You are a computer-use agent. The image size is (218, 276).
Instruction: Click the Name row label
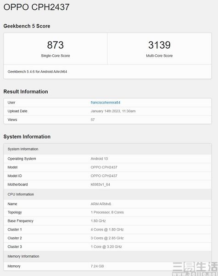12,204
